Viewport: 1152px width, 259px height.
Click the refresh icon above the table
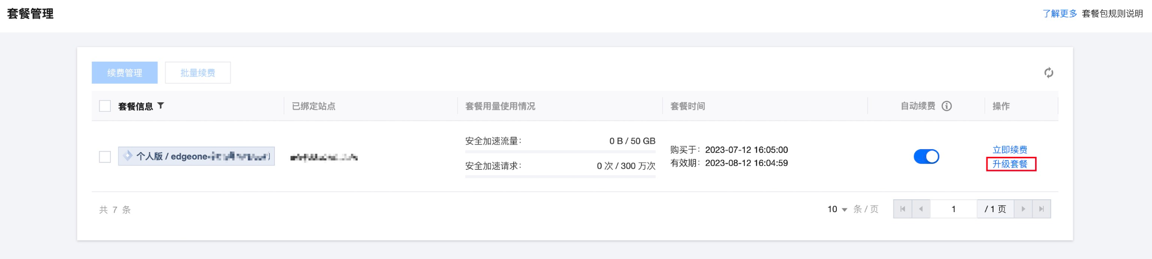[1048, 73]
